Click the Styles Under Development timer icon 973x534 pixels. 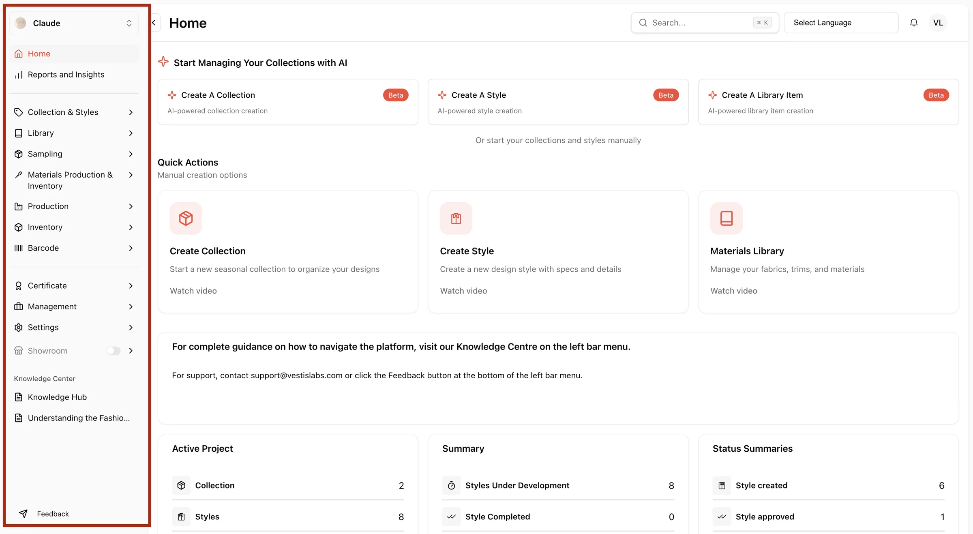(451, 485)
